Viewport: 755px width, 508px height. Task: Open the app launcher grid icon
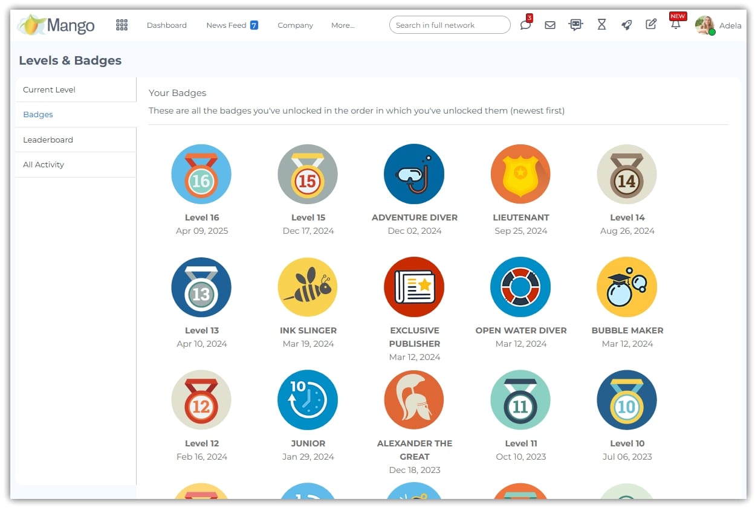click(x=122, y=25)
